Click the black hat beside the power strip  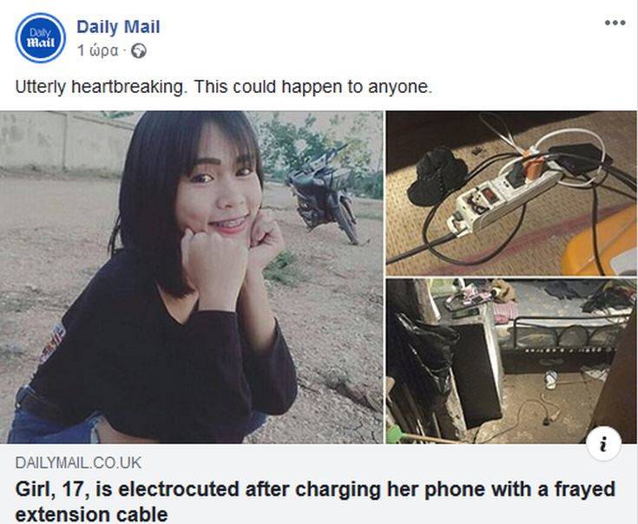[x=437, y=176]
